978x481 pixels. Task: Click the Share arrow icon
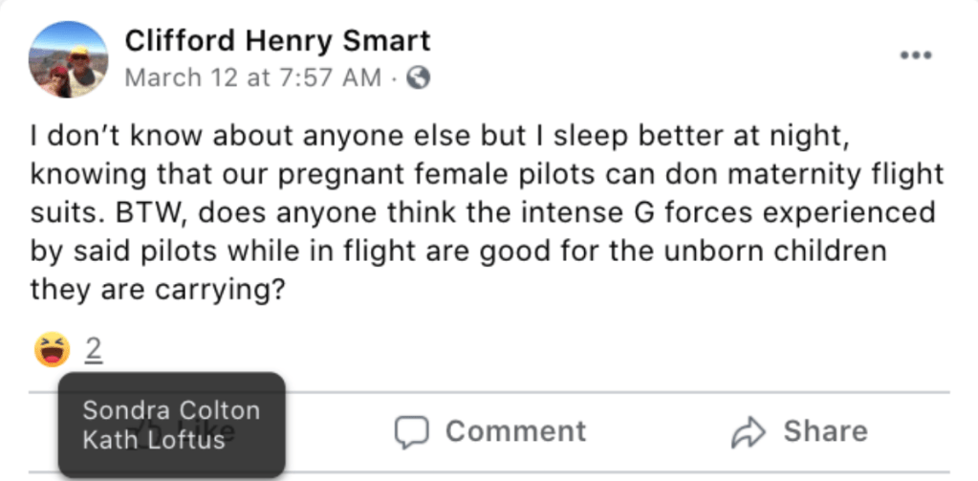pos(747,432)
